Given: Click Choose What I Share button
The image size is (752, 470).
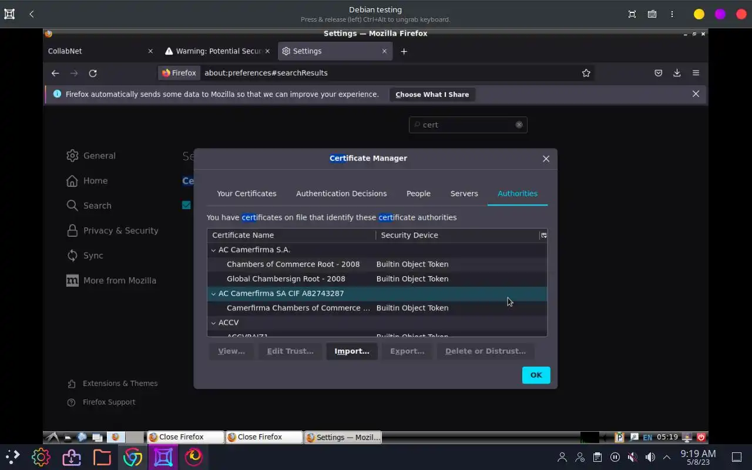Looking at the screenshot, I should [x=432, y=95].
